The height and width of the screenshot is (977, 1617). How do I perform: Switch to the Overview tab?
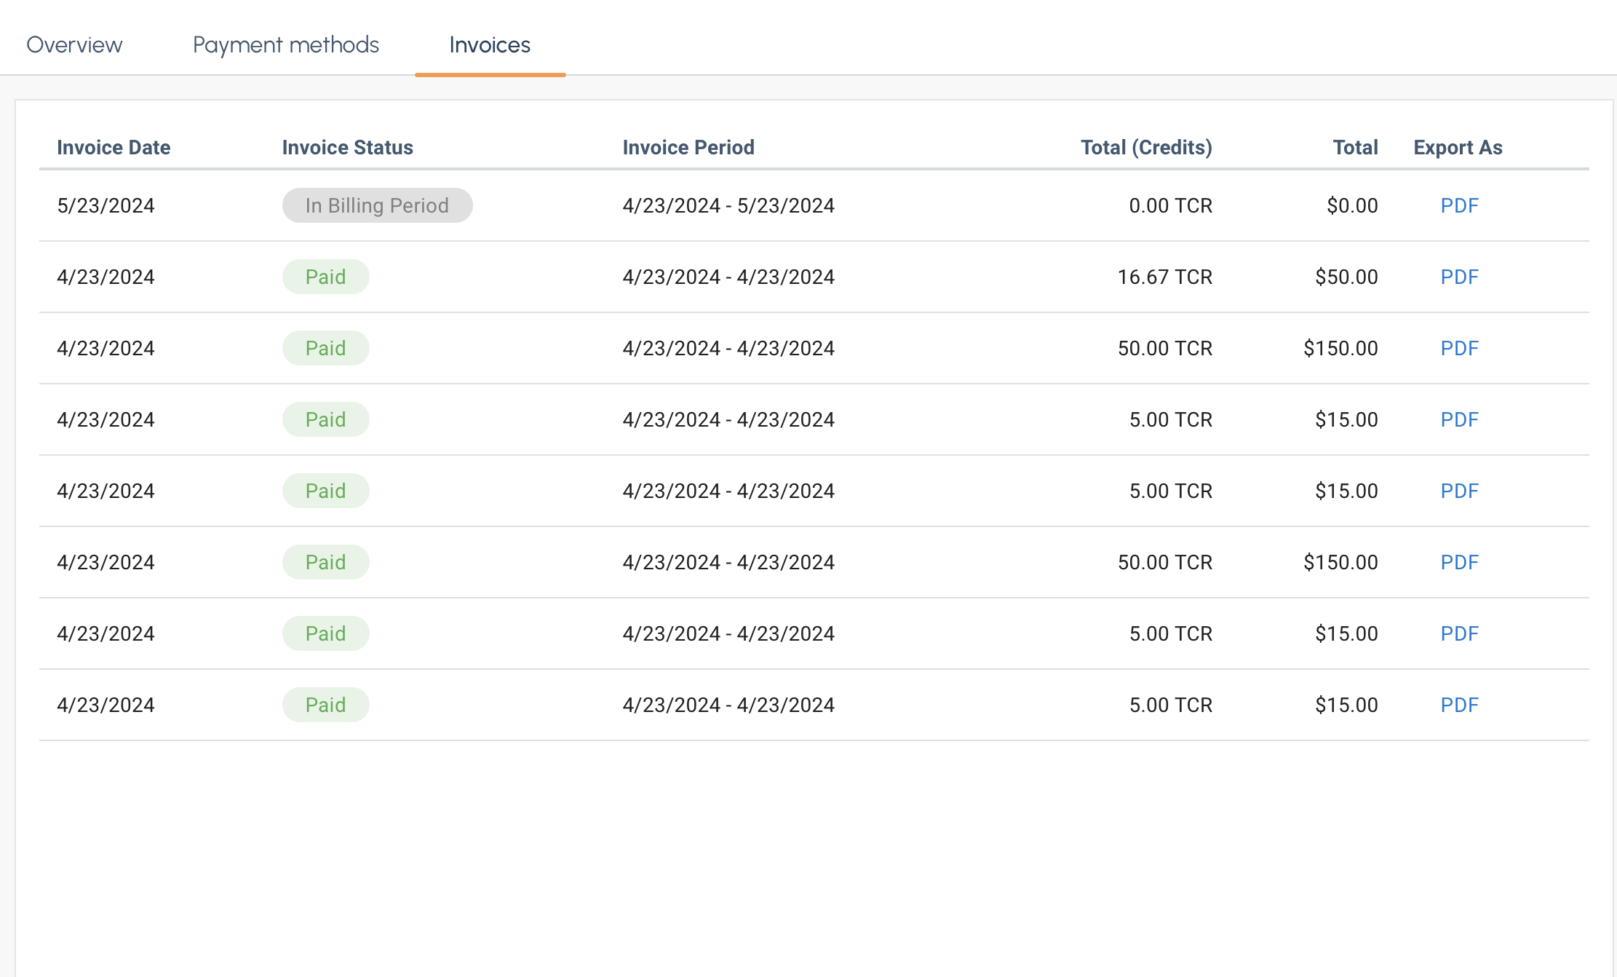click(74, 45)
